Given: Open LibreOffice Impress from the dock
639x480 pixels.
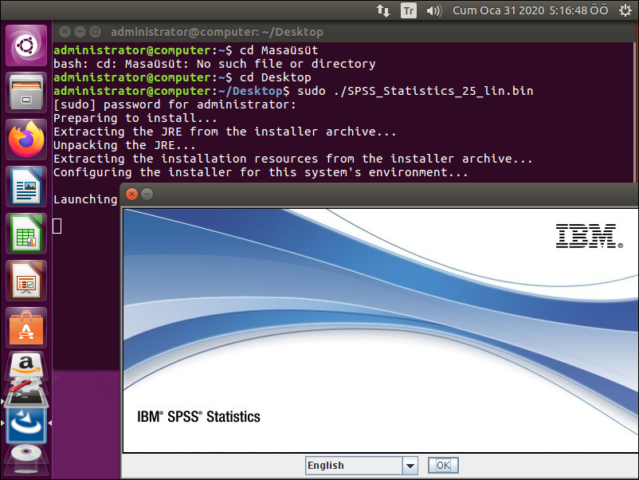Looking at the screenshot, I should tap(26, 281).
